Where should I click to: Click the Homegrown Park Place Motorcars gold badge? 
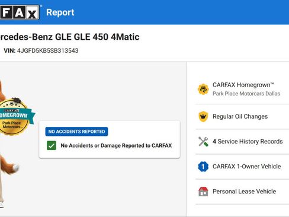(14, 117)
